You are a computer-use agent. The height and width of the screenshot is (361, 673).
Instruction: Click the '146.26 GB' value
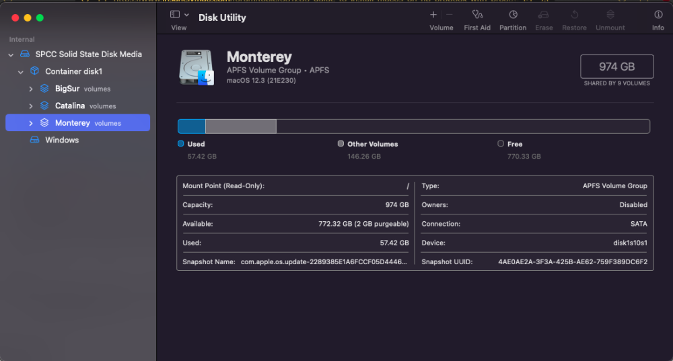coord(364,157)
